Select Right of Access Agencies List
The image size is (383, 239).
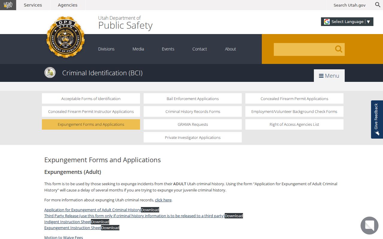pyautogui.click(x=294, y=124)
